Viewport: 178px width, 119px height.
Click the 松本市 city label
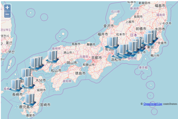coord(121,34)
